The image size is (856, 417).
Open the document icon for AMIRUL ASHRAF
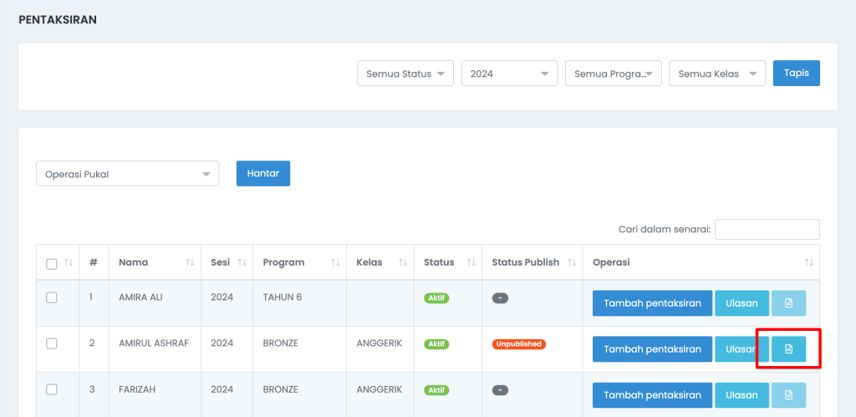pyautogui.click(x=788, y=348)
